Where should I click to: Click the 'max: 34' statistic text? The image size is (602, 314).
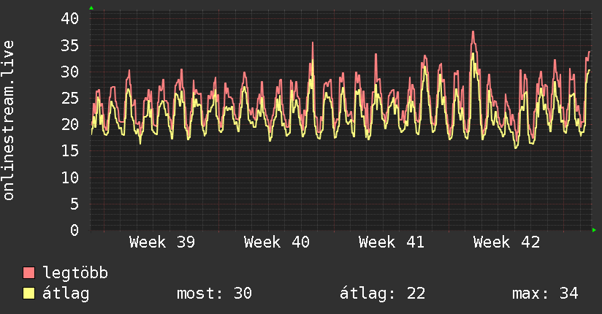click(545, 294)
